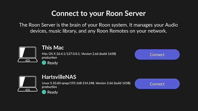Click the 'Ready' status text under This Mac

point(53,63)
